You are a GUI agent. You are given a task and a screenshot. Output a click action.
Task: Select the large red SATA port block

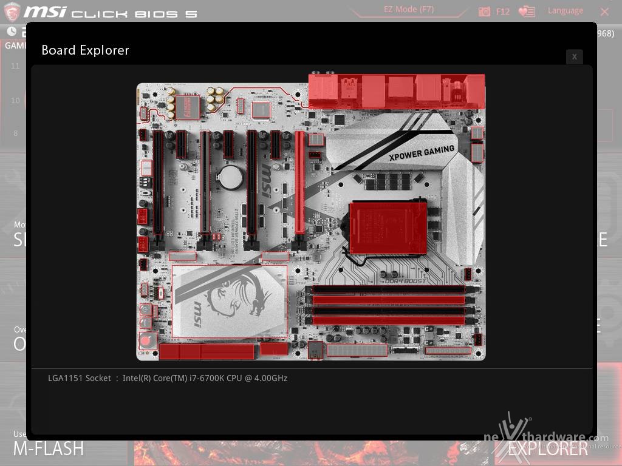[x=207, y=351]
